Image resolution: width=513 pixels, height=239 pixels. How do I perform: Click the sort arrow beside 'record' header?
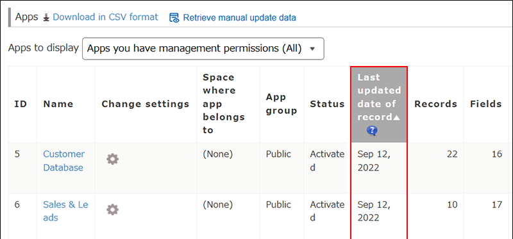click(396, 118)
